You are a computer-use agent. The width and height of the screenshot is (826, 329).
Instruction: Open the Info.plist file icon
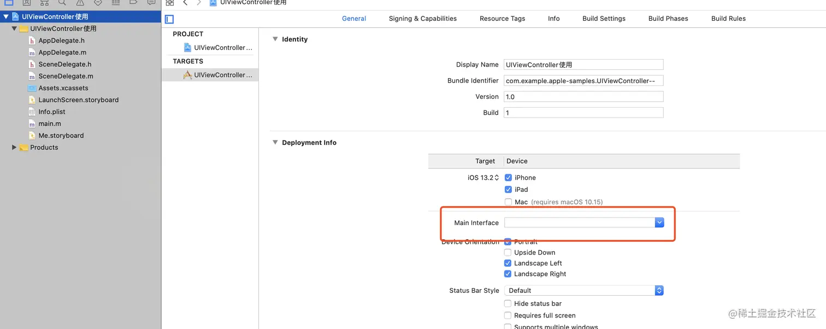32,111
